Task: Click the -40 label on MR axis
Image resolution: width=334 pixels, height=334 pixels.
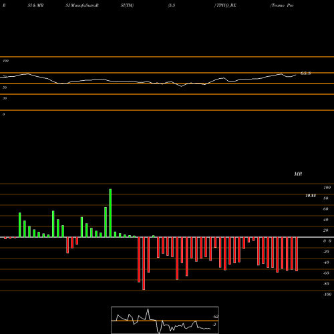Action: click(x=326, y=263)
